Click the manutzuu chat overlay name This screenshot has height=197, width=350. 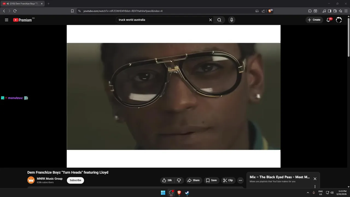(16, 98)
